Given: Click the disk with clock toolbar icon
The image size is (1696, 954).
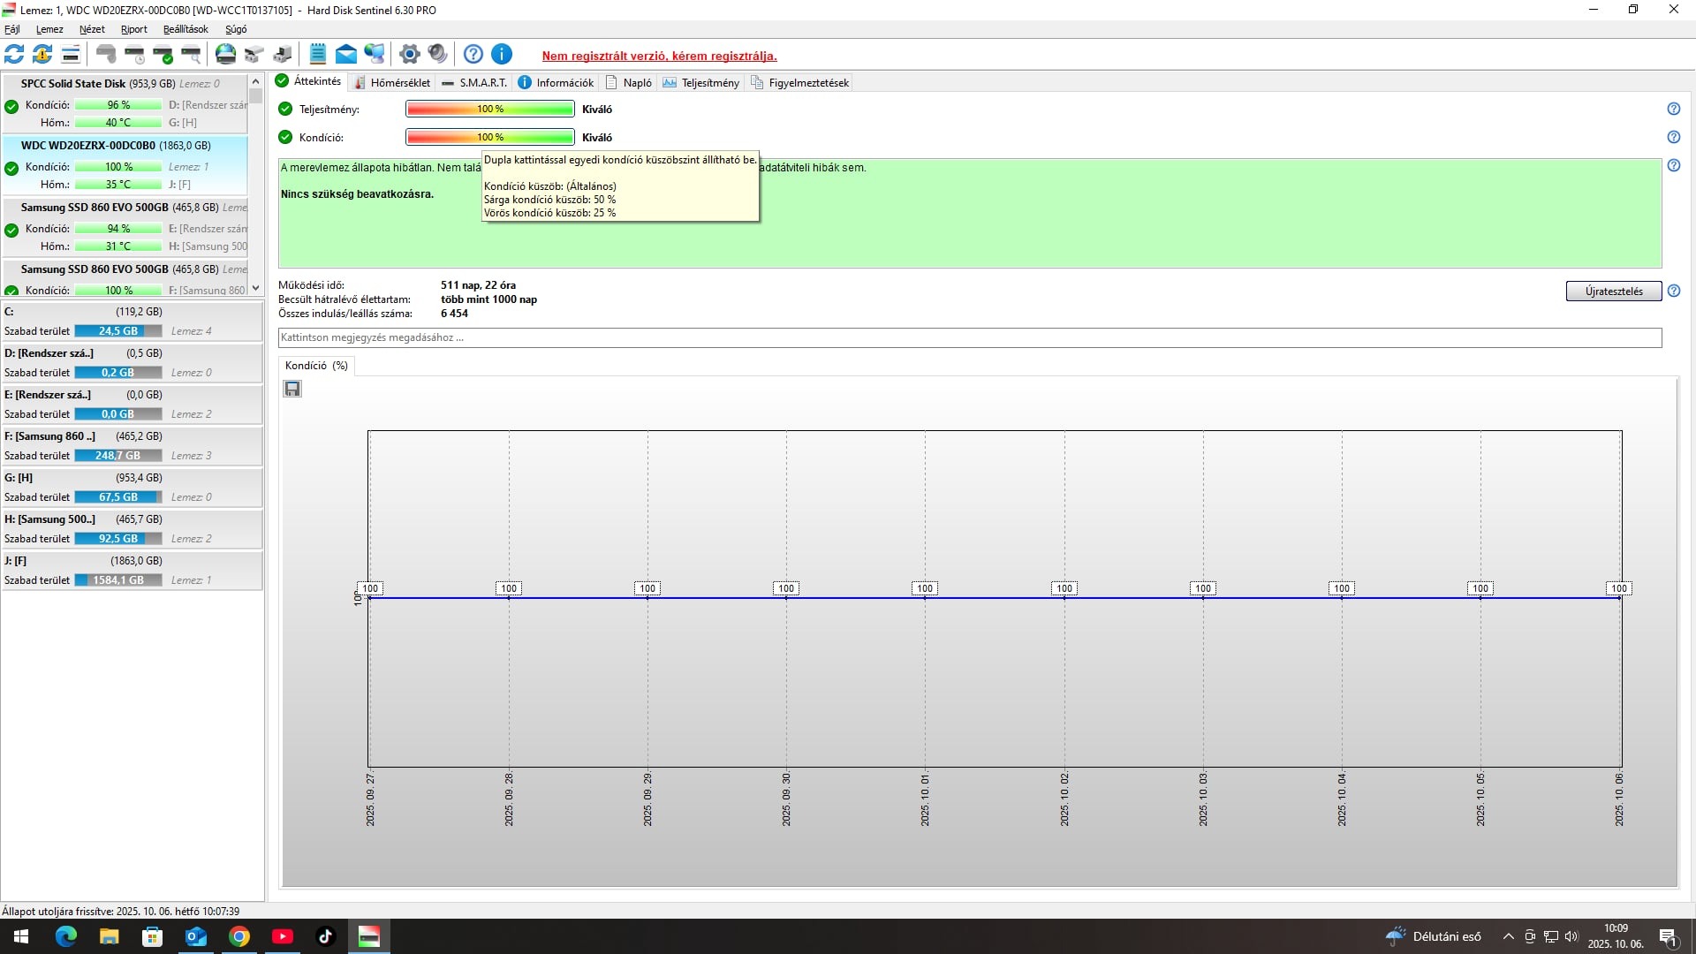Looking at the screenshot, I should pos(134,55).
